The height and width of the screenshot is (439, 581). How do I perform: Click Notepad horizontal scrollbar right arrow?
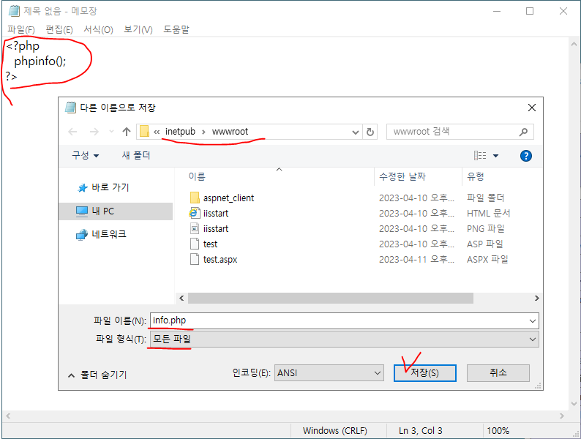(x=562, y=416)
